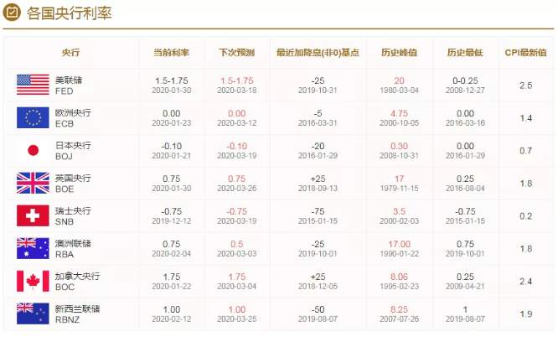Click the Japan flag icon
This screenshot has width=558, height=342.
[34, 150]
